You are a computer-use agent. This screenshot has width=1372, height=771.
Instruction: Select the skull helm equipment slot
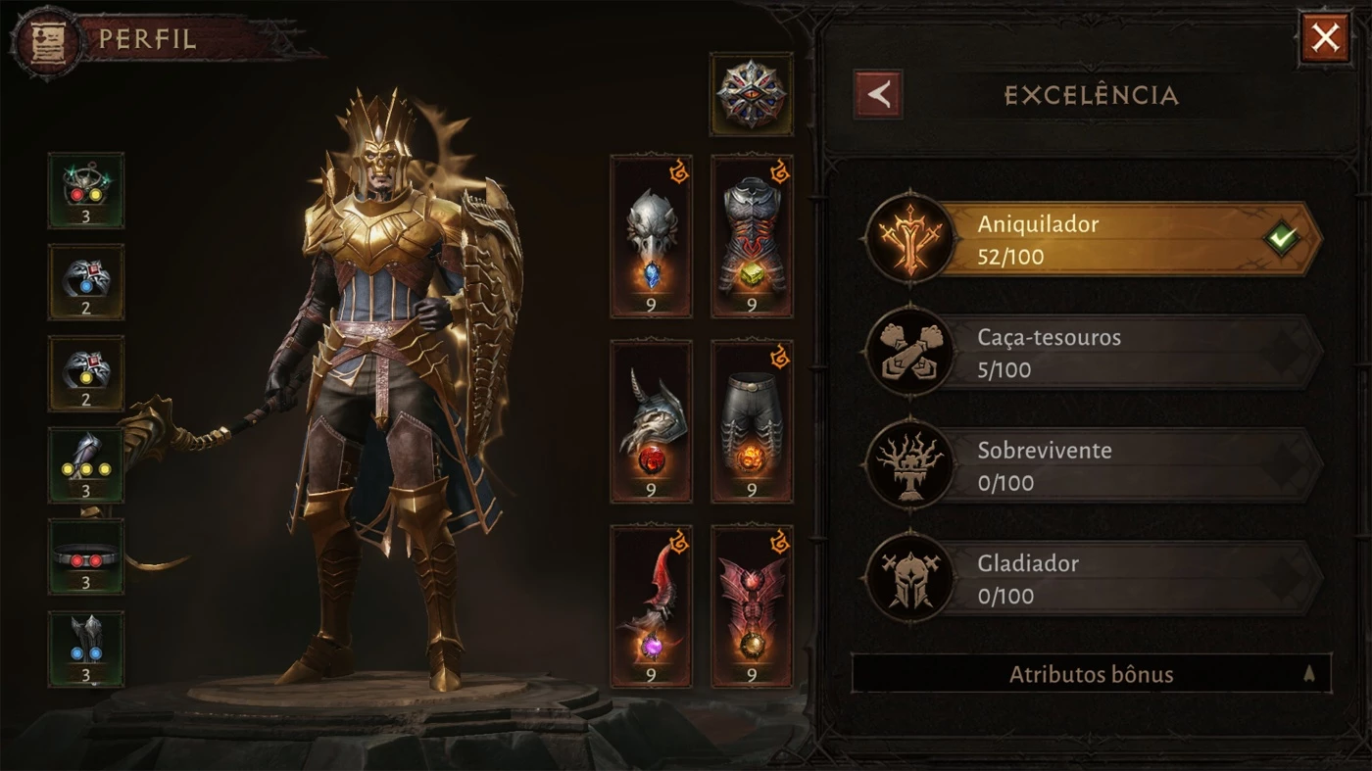point(651,236)
